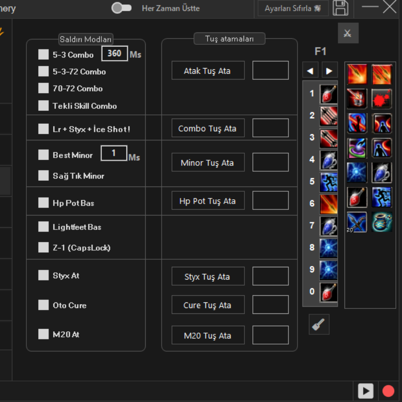Click the brush clear icon below skill bar
402x402 pixels.
[319, 324]
